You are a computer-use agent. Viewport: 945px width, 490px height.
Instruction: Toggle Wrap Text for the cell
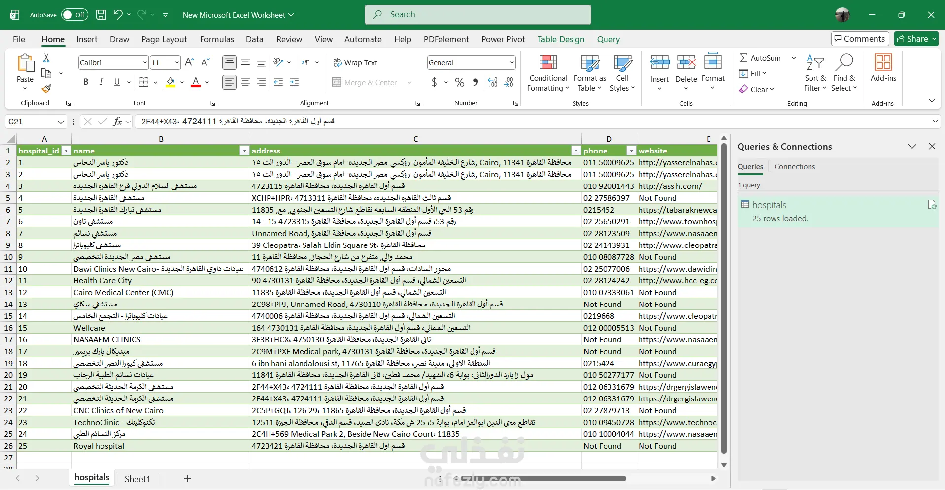coord(355,63)
